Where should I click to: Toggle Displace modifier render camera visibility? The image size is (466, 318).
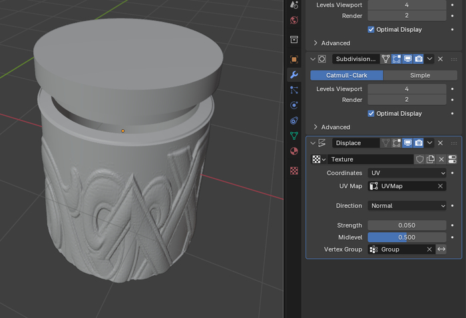coord(418,143)
